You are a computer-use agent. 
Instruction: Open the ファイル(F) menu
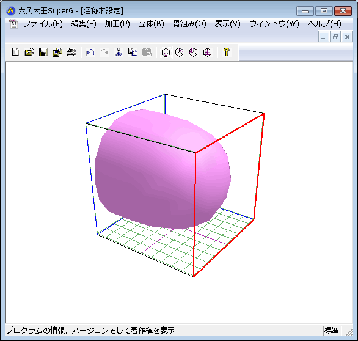coord(43,24)
